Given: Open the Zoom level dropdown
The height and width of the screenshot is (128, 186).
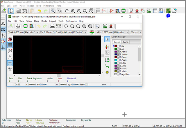Looking at the screenshot, I should pos(136,32).
